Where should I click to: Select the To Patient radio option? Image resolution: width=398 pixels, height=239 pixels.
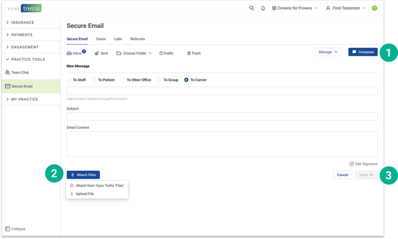coord(94,80)
